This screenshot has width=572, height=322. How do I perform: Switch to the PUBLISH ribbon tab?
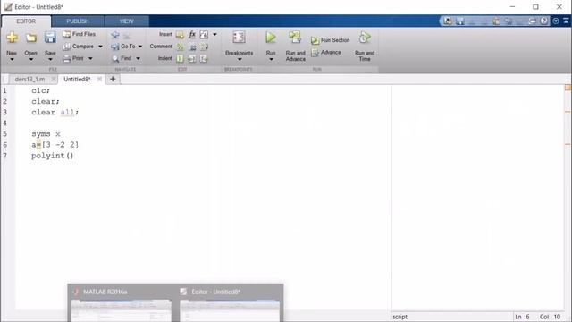pos(78,21)
